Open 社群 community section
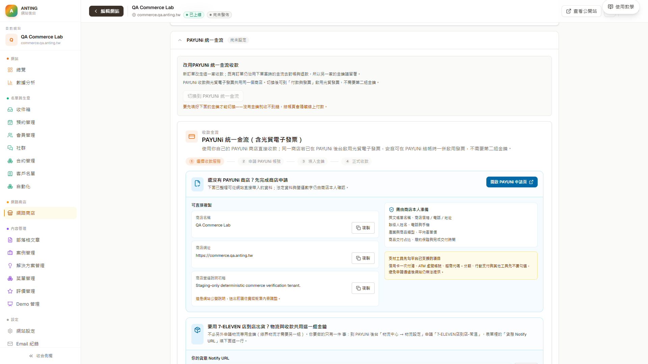648x364 pixels. click(40, 148)
